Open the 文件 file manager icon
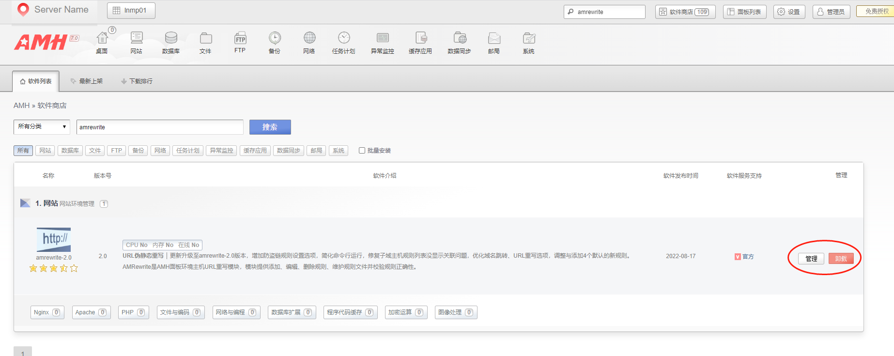 [206, 43]
